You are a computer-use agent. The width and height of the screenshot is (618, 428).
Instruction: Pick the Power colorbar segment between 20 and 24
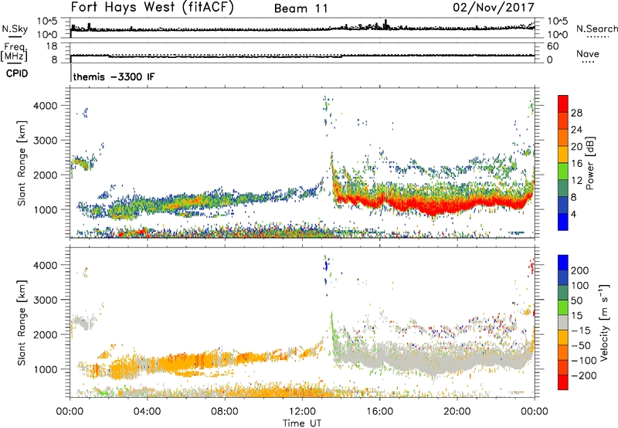pyautogui.click(x=563, y=138)
